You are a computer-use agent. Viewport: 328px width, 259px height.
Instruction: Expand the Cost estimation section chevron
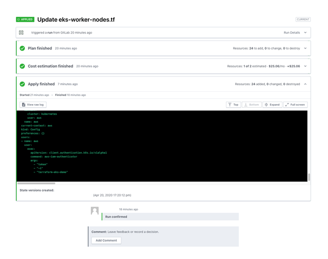(x=305, y=66)
